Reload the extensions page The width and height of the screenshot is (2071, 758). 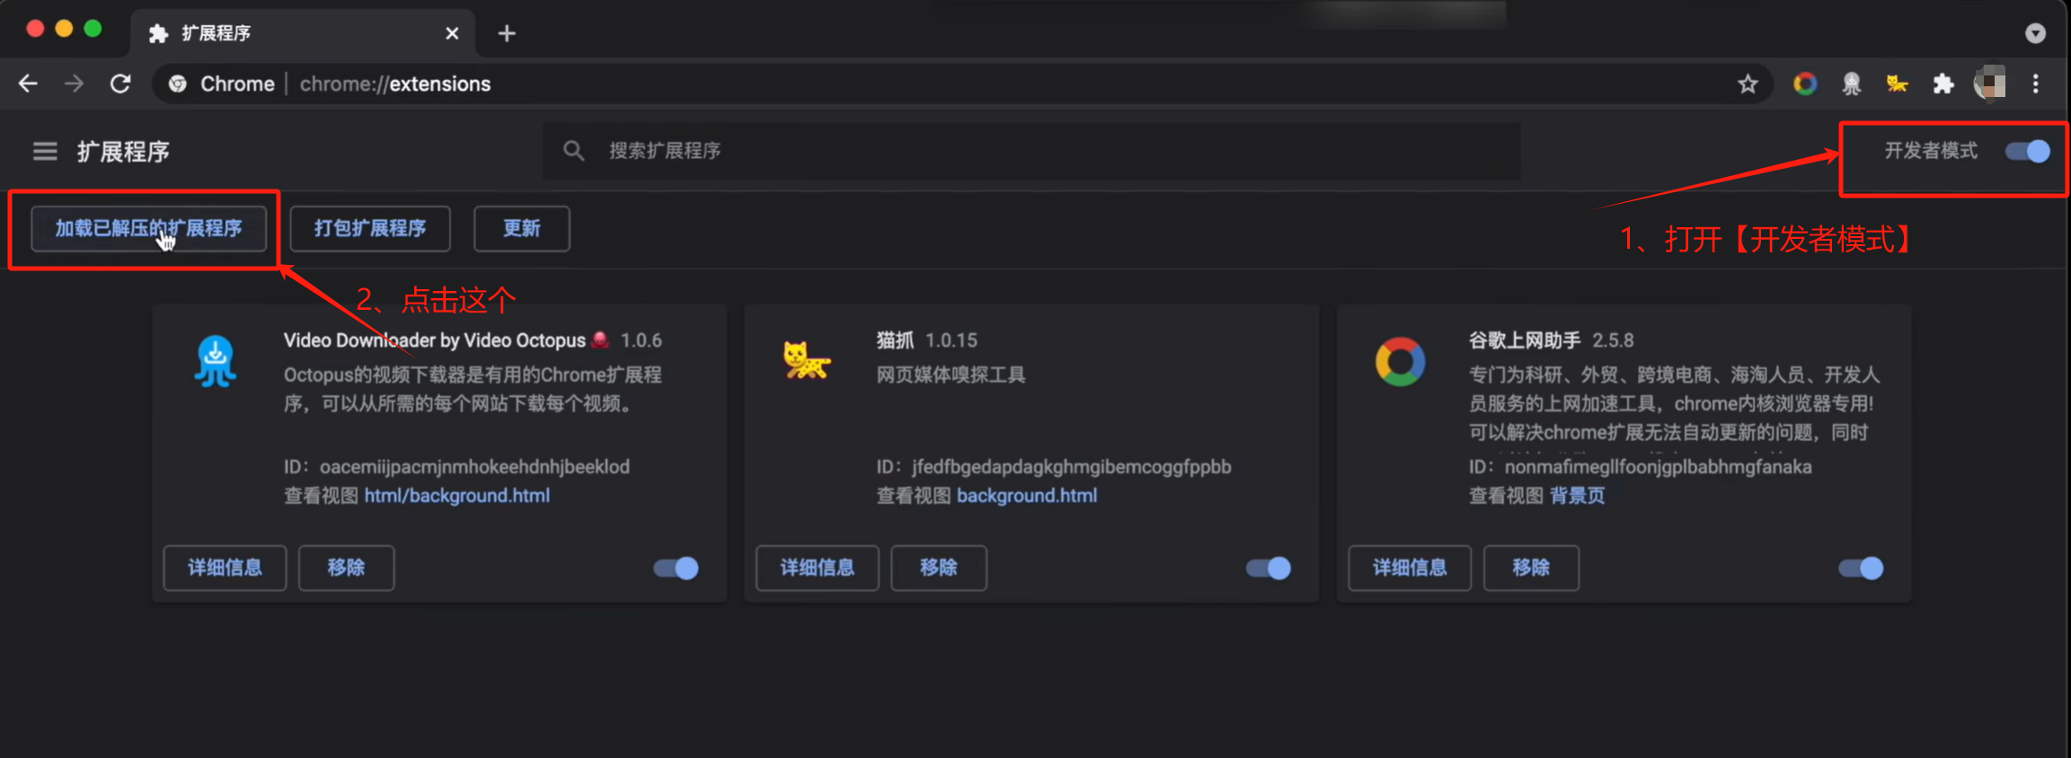point(120,84)
